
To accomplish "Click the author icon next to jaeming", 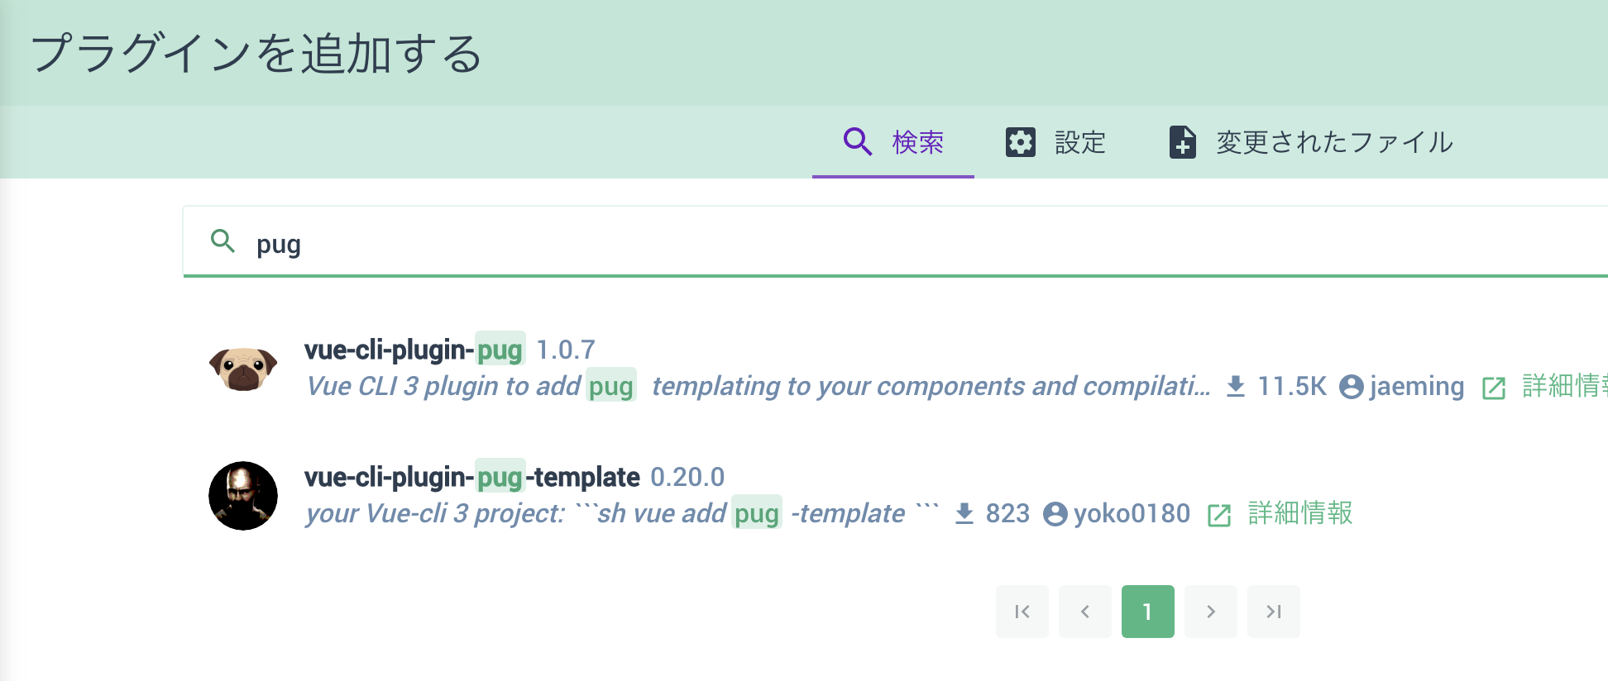I will point(1352,386).
